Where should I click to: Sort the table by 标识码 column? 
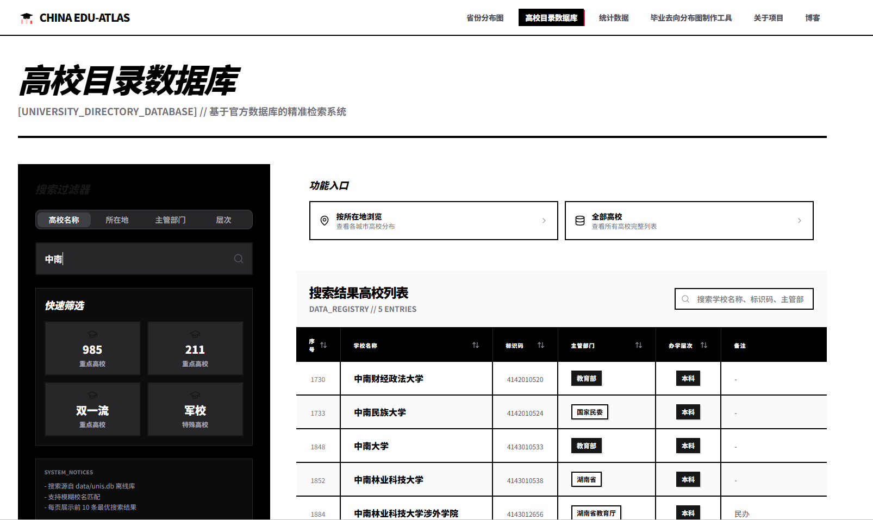[x=541, y=344]
